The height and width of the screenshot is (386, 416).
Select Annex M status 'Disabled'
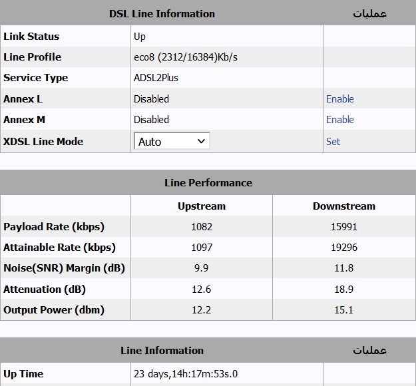(151, 120)
